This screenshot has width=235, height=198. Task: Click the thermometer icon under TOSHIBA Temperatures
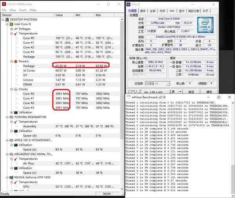click(x=16, y=122)
